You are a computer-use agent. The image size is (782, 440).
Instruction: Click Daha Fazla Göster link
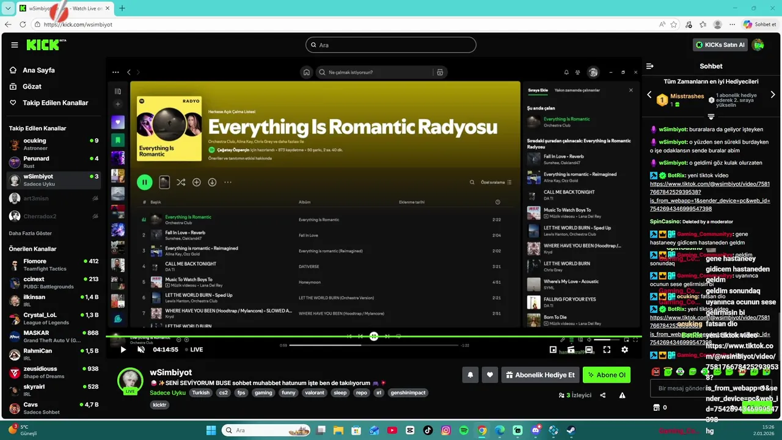pyautogui.click(x=31, y=233)
